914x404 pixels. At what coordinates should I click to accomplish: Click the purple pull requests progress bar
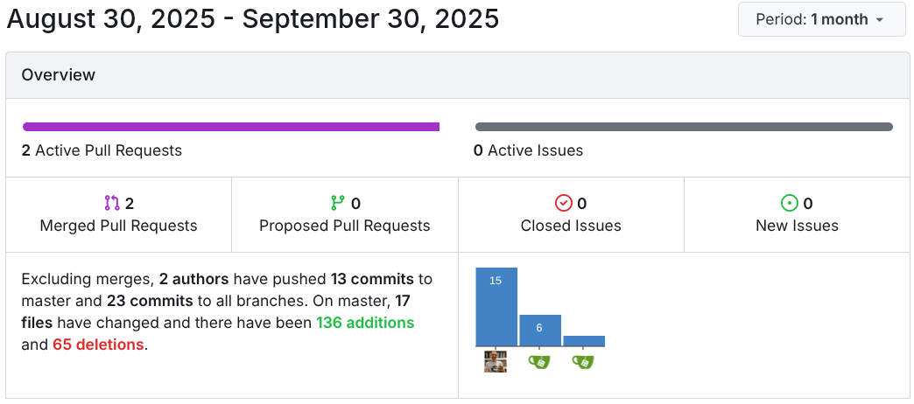[231, 127]
